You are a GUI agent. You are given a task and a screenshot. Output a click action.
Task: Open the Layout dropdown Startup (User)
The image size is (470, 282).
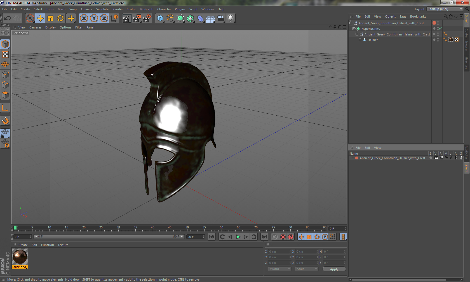pyautogui.click(x=445, y=9)
